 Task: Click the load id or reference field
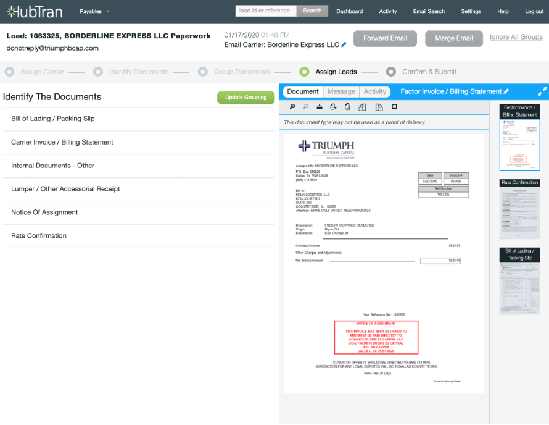tap(266, 11)
